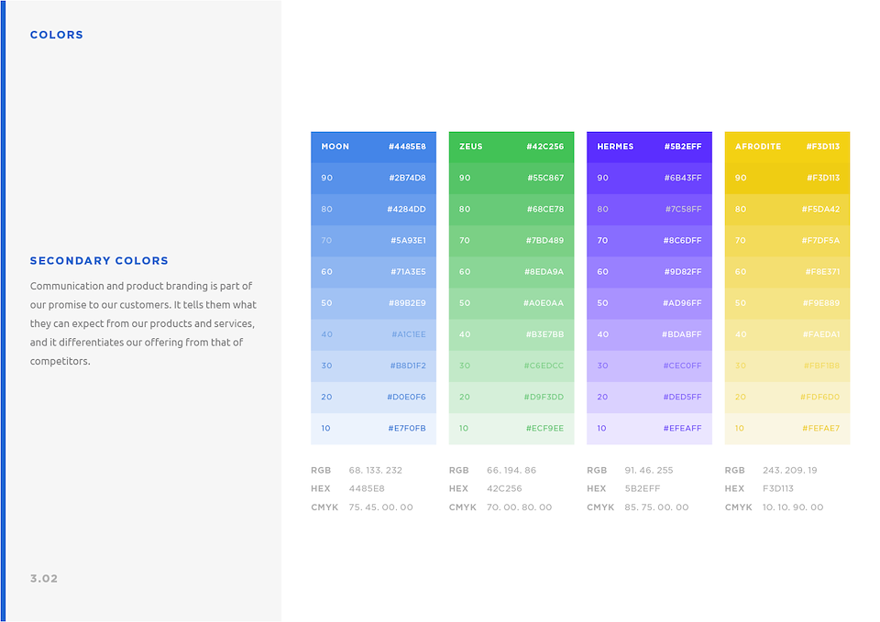Select Hermes shade 90 #6B43FF
The width and height of the screenshot is (880, 622).
(649, 178)
